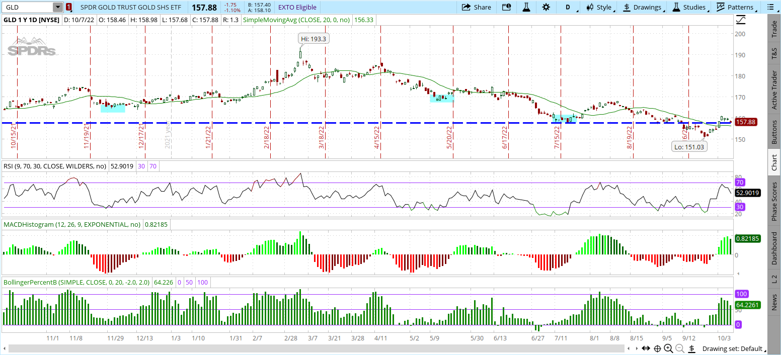This screenshot has height=355, width=781.
Task: Click the scroll left arrow beside the crosshair icon
Action: point(629,348)
